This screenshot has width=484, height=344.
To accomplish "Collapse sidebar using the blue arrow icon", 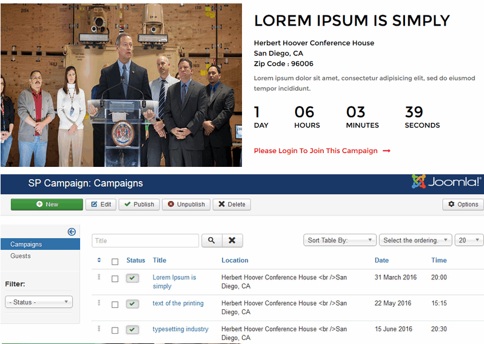I will (72, 231).
